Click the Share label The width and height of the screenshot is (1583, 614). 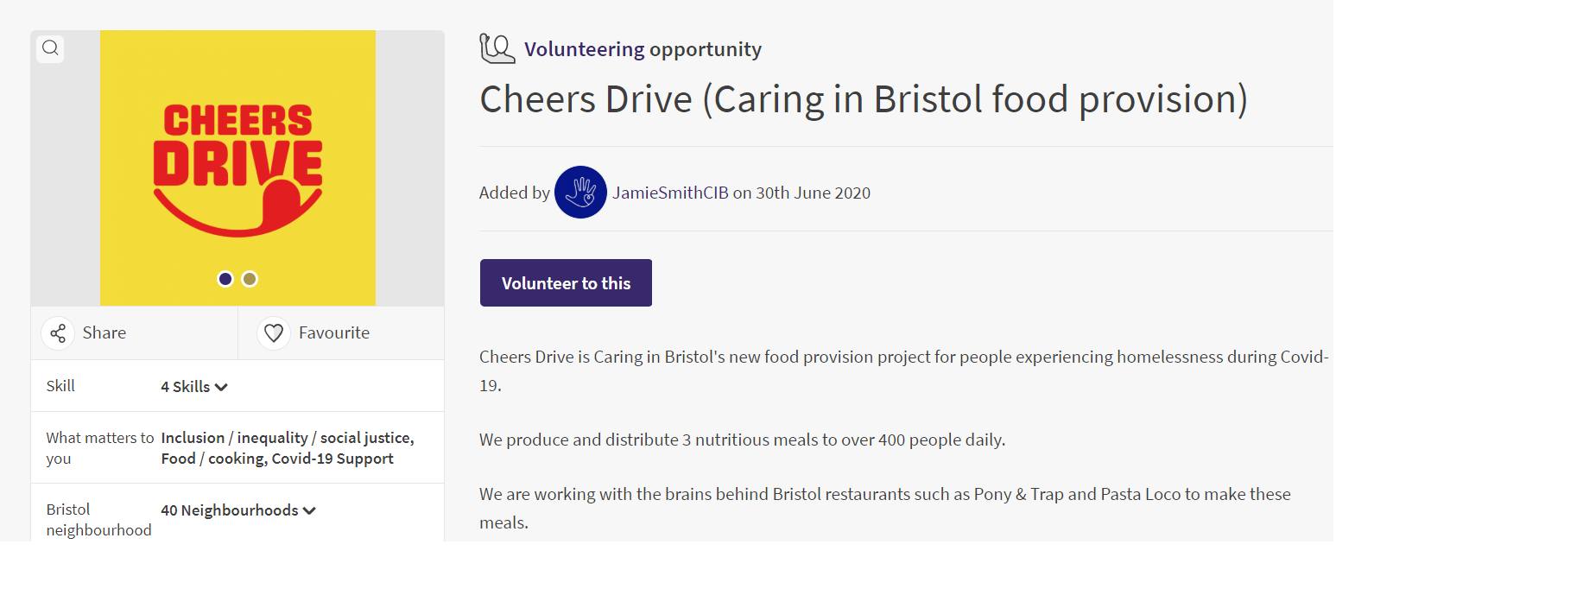[104, 333]
